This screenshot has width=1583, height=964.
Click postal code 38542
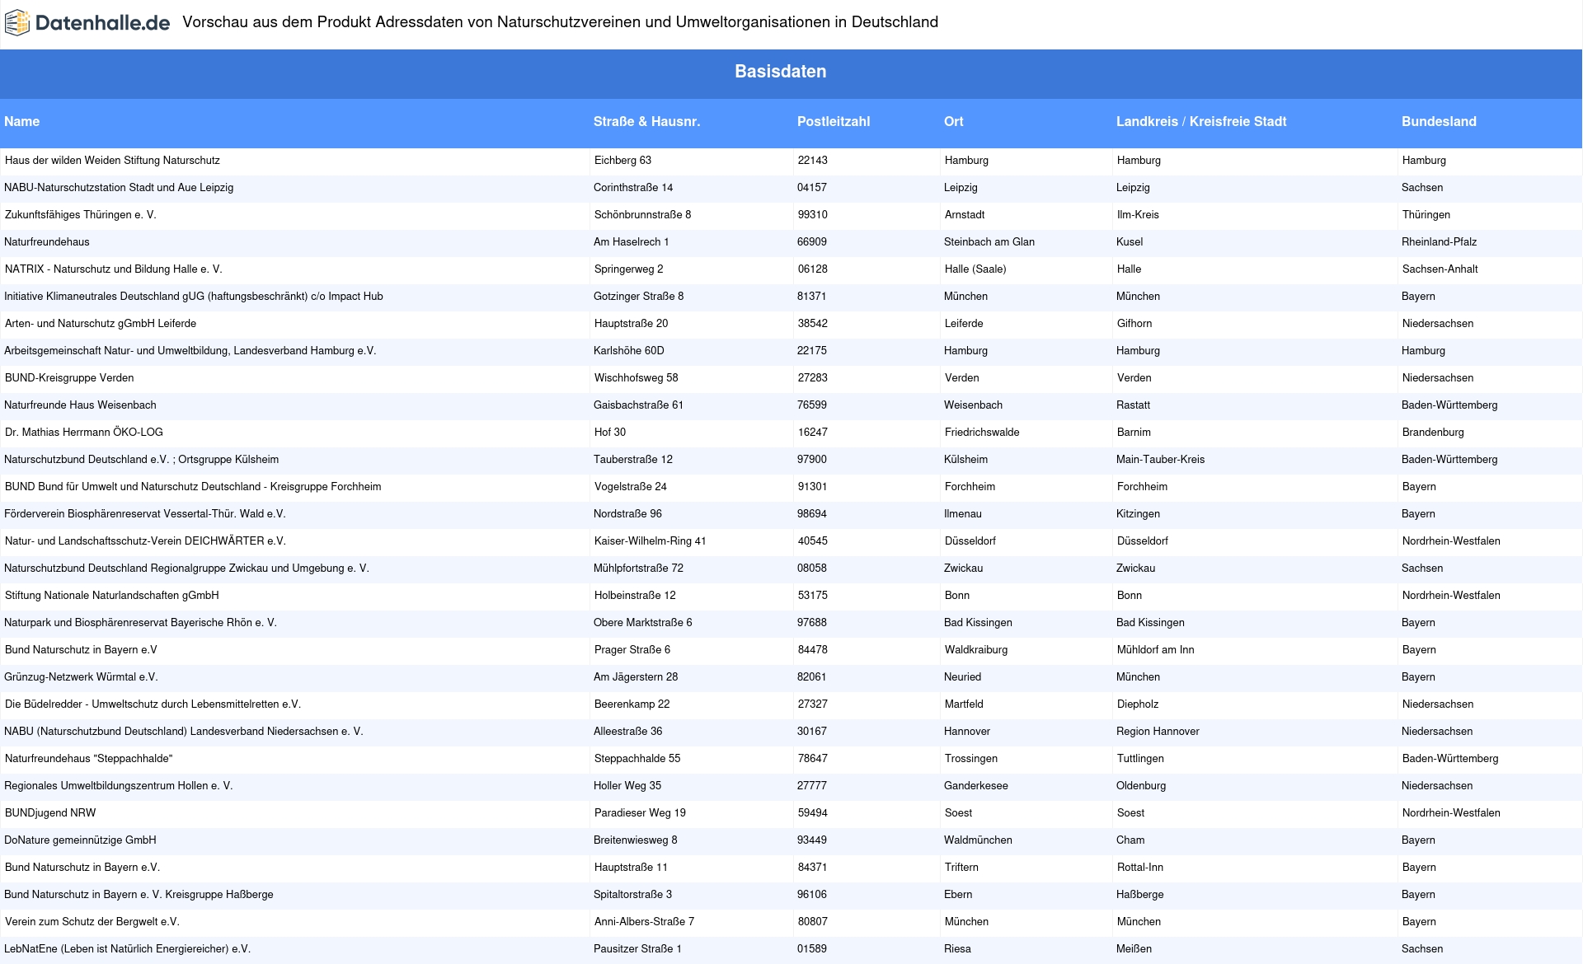point(813,324)
